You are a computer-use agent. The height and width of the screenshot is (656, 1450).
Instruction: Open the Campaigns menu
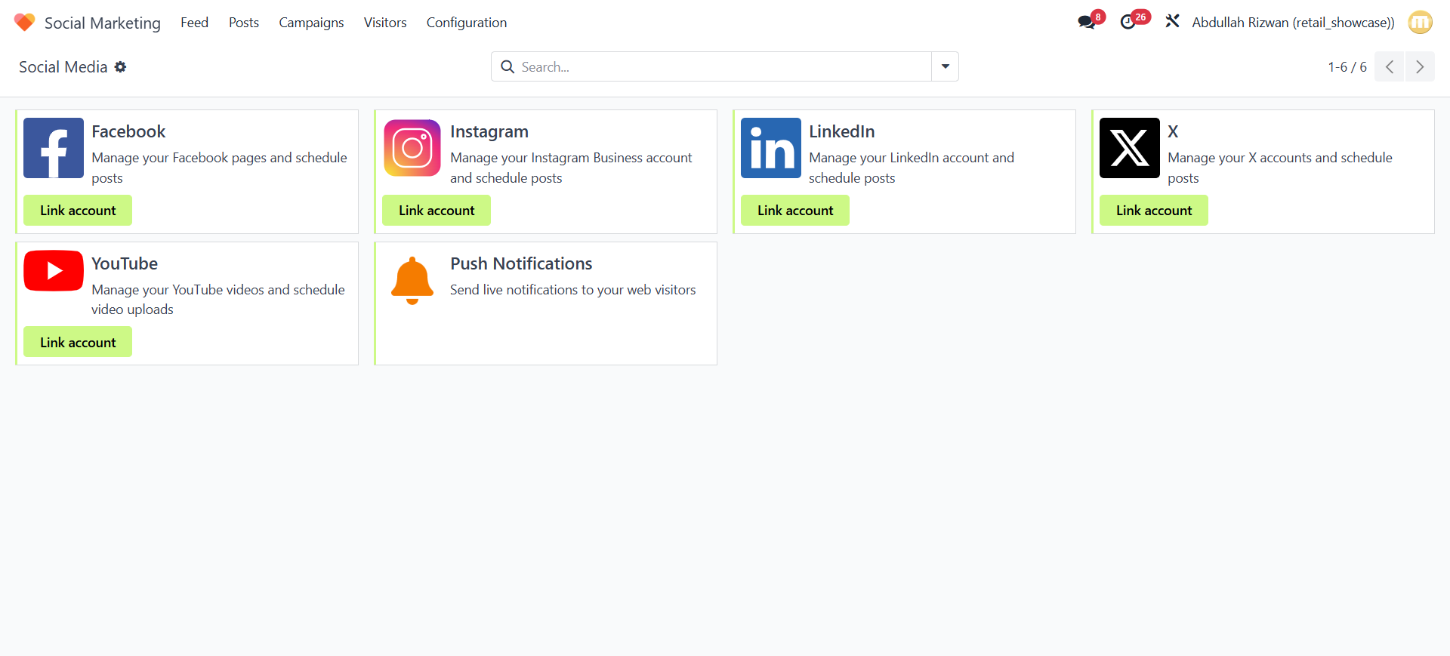point(311,23)
